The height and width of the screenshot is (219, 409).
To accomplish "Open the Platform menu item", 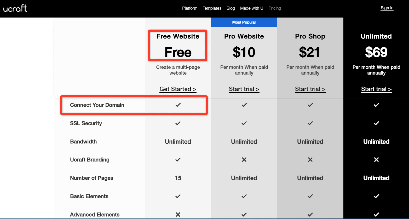I will 190,8.
